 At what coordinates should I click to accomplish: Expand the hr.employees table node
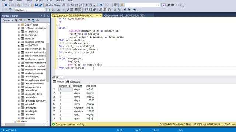coord(18,35)
